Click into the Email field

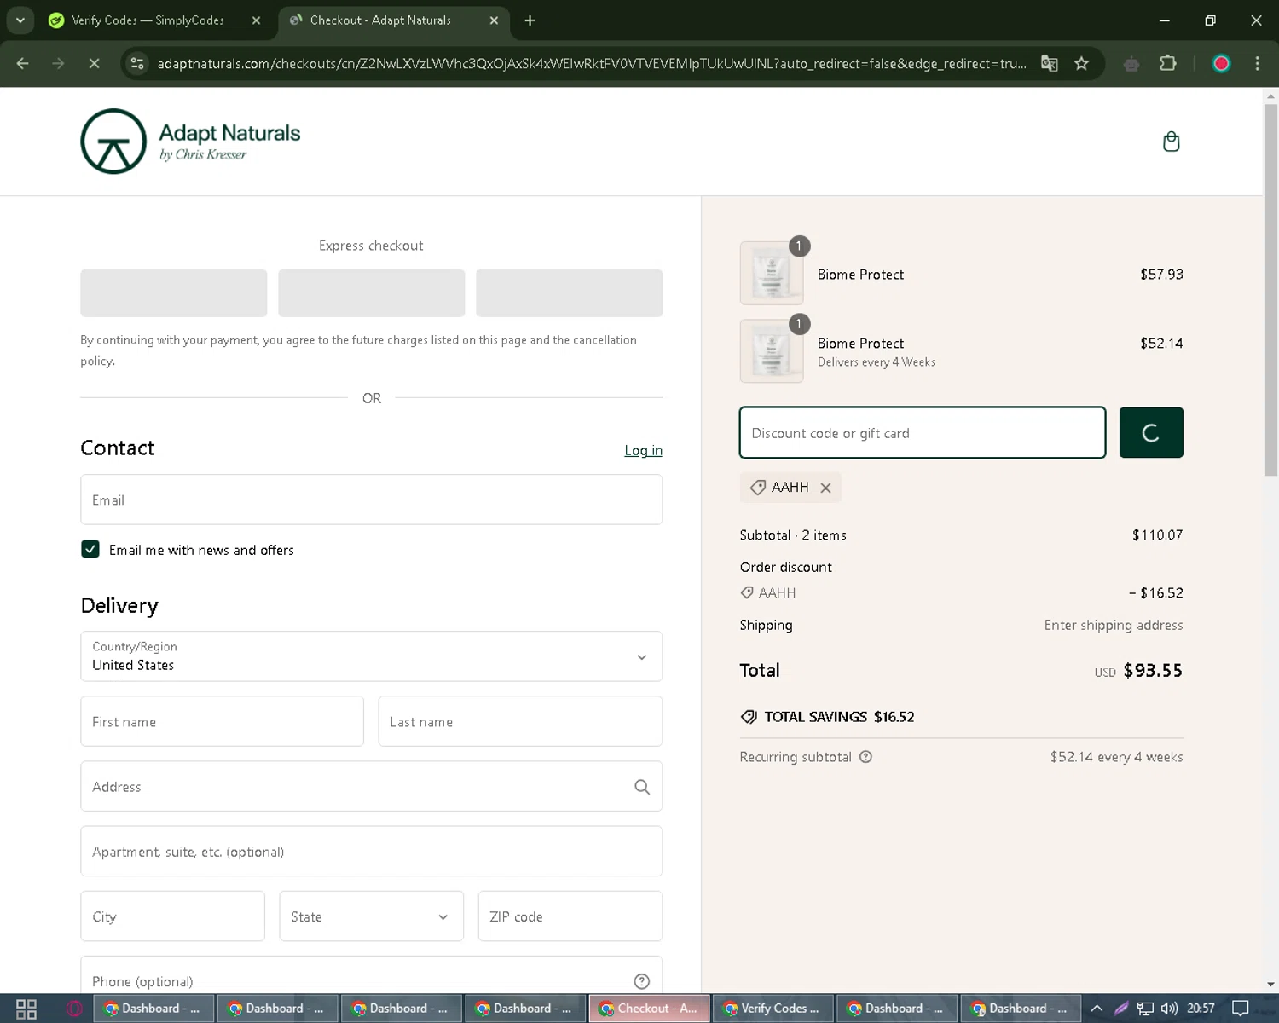tap(371, 500)
